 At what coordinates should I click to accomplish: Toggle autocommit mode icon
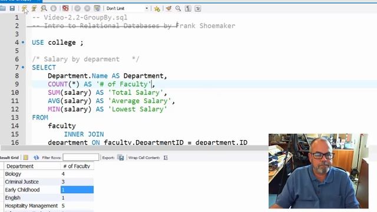97,8
